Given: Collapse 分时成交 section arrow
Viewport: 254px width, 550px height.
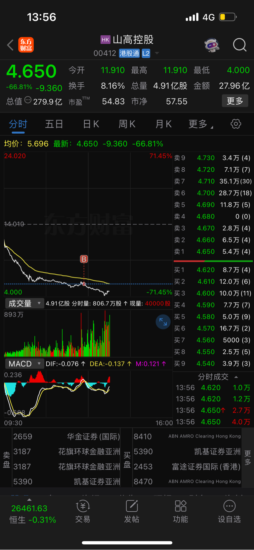Looking at the screenshot, I should (236, 377).
